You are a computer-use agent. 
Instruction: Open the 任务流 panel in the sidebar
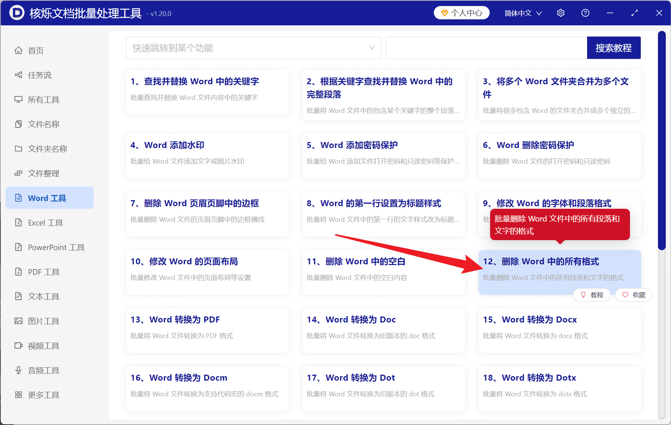click(42, 75)
